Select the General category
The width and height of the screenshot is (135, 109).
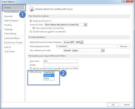[13, 8]
